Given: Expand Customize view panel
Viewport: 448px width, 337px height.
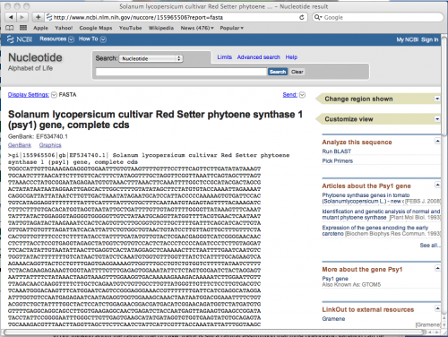Looking at the screenshot, I should pyautogui.click(x=437, y=119).
